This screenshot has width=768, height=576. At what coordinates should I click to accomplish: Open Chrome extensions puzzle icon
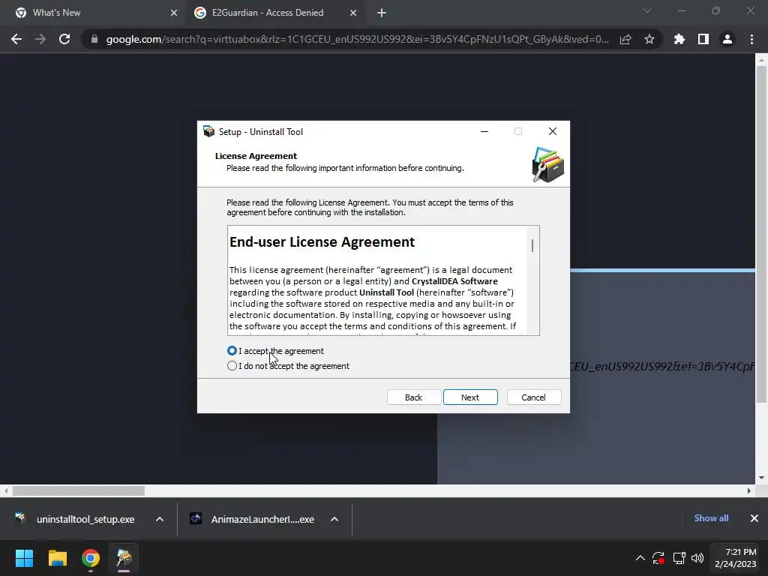tap(679, 39)
